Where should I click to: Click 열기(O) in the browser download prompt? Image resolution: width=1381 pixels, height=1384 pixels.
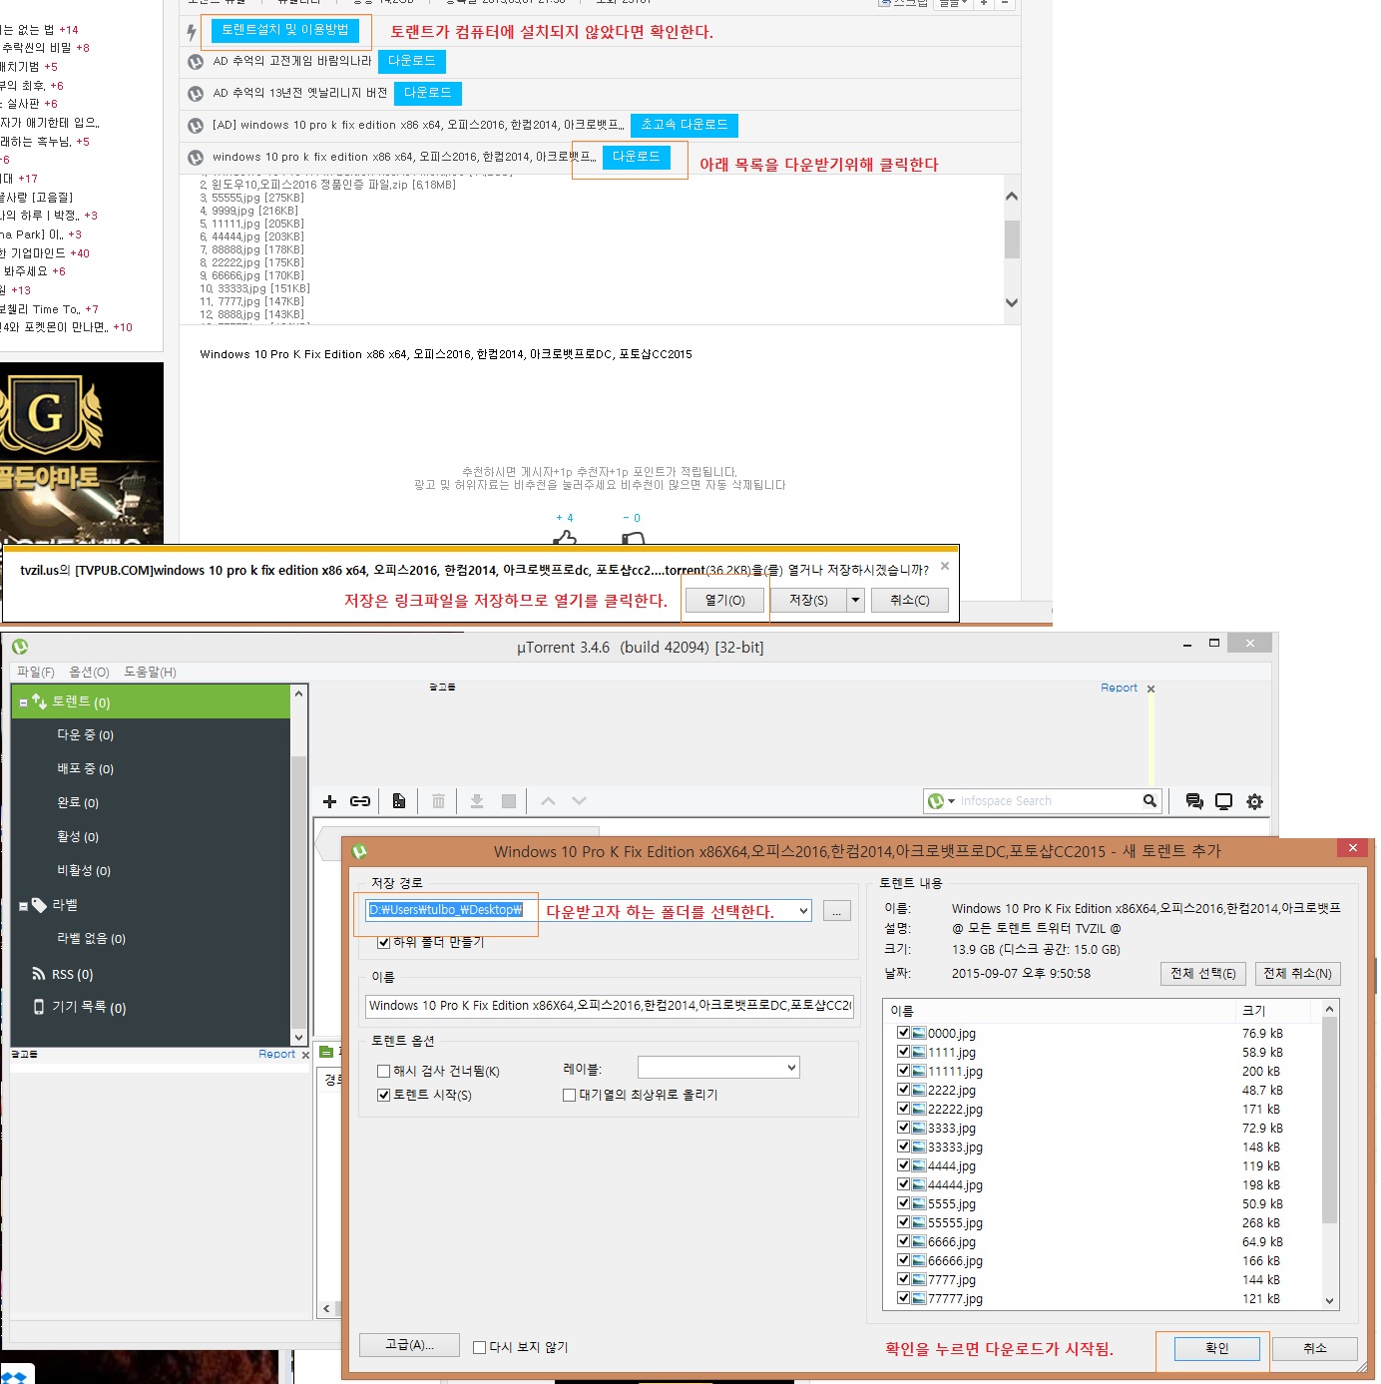point(725,600)
